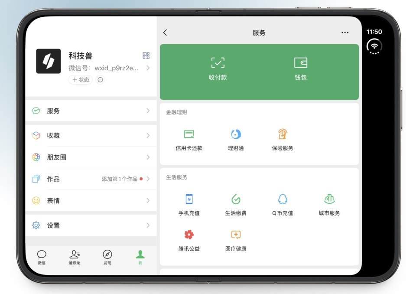Expand the profile details chevron next to 微信号

148,68
